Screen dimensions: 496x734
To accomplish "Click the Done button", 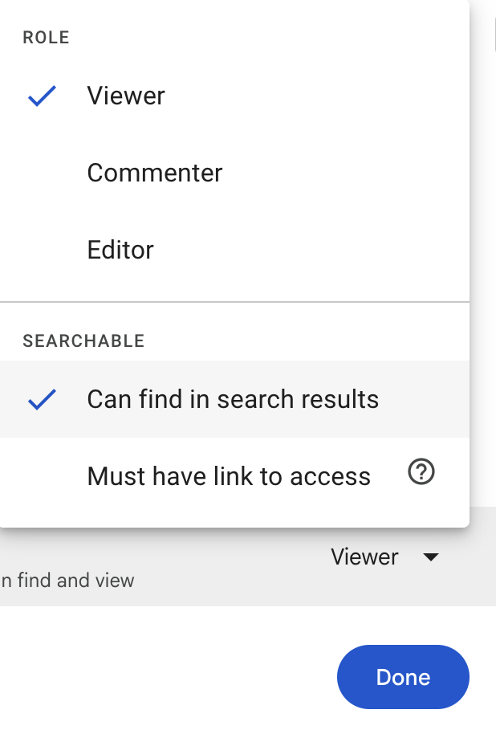I will coord(403,677).
